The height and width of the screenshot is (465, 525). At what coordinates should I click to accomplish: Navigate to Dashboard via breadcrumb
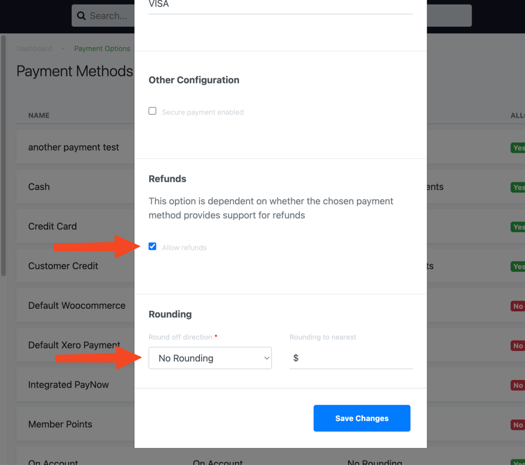click(34, 48)
